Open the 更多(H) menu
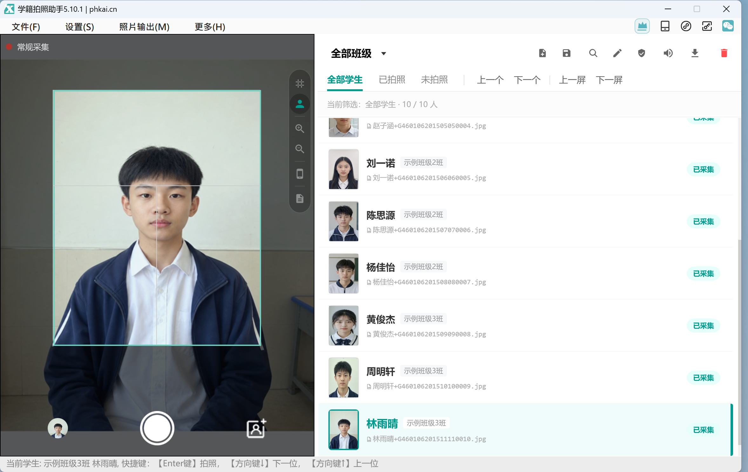Screen dimensions: 748x472 pyautogui.click(x=210, y=27)
